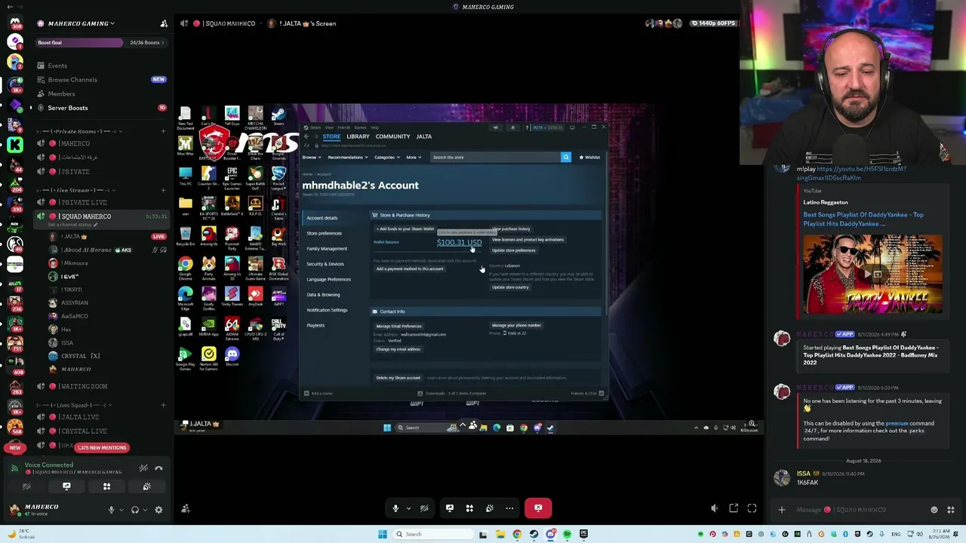Add channel to Private Rooms category
This screenshot has height=543, width=966.
163,131
